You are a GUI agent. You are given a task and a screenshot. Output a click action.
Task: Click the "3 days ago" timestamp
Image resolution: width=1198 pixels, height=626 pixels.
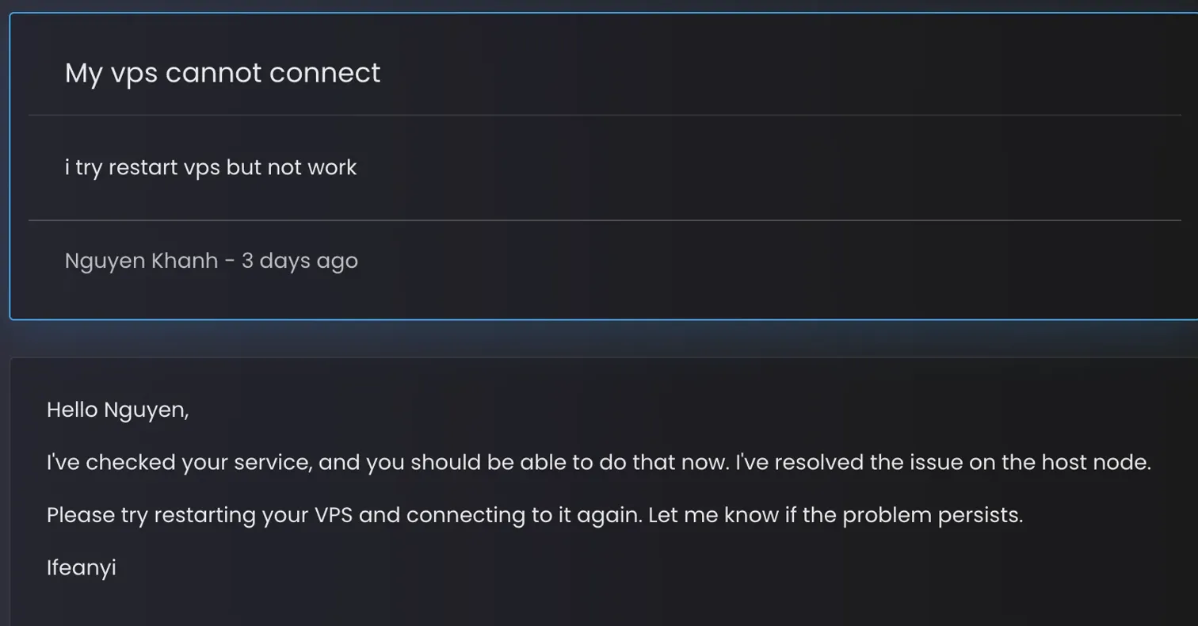coord(299,261)
